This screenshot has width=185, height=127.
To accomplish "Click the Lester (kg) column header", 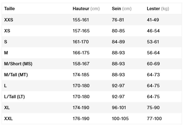I will [158, 9].
